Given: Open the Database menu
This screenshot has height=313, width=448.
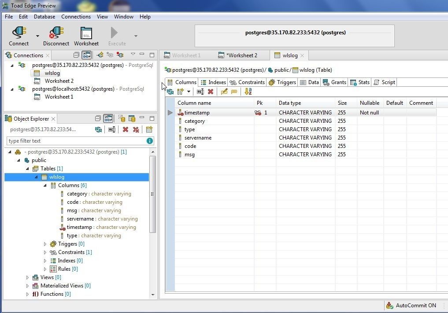Looking at the screenshot, I should click(44, 17).
